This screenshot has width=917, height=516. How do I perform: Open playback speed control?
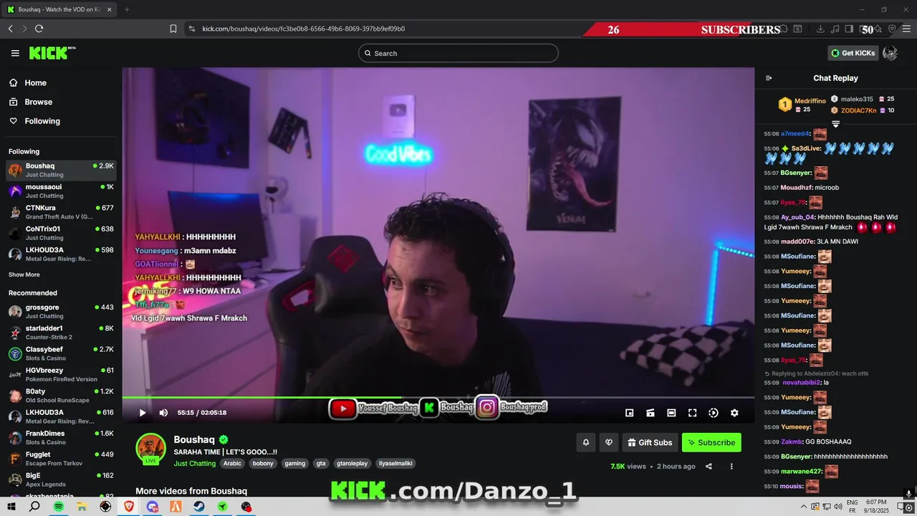click(714, 413)
